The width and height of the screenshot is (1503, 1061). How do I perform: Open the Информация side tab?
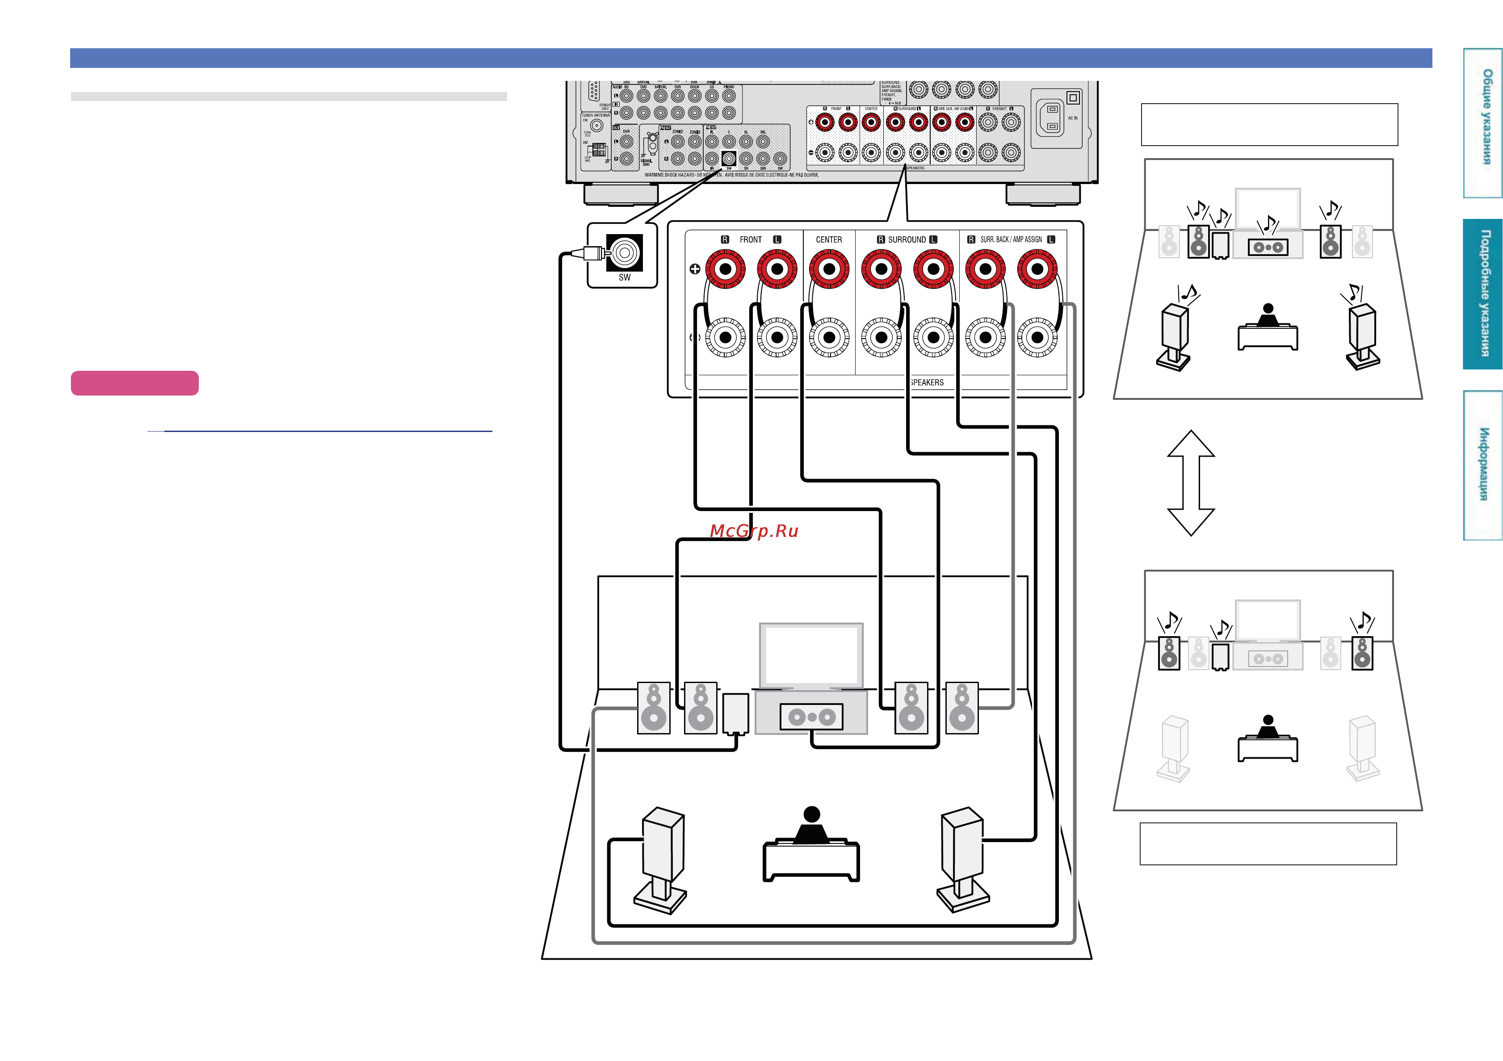tap(1483, 465)
